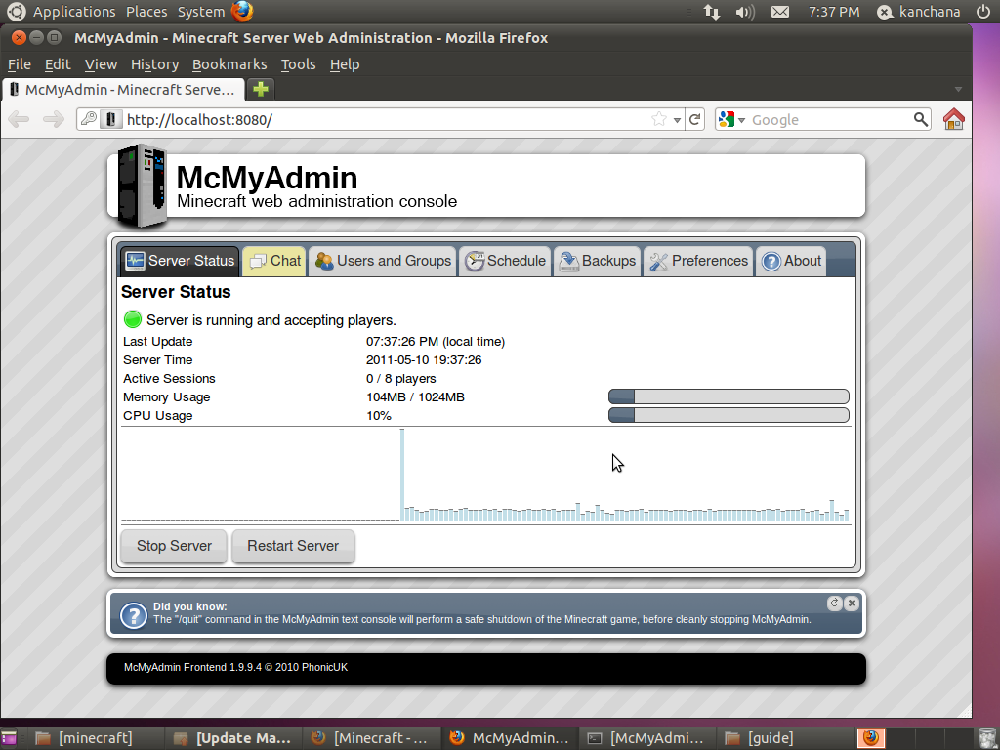This screenshot has height=750, width=1000.
Task: Open the System menu in the top panel
Action: coord(201,12)
